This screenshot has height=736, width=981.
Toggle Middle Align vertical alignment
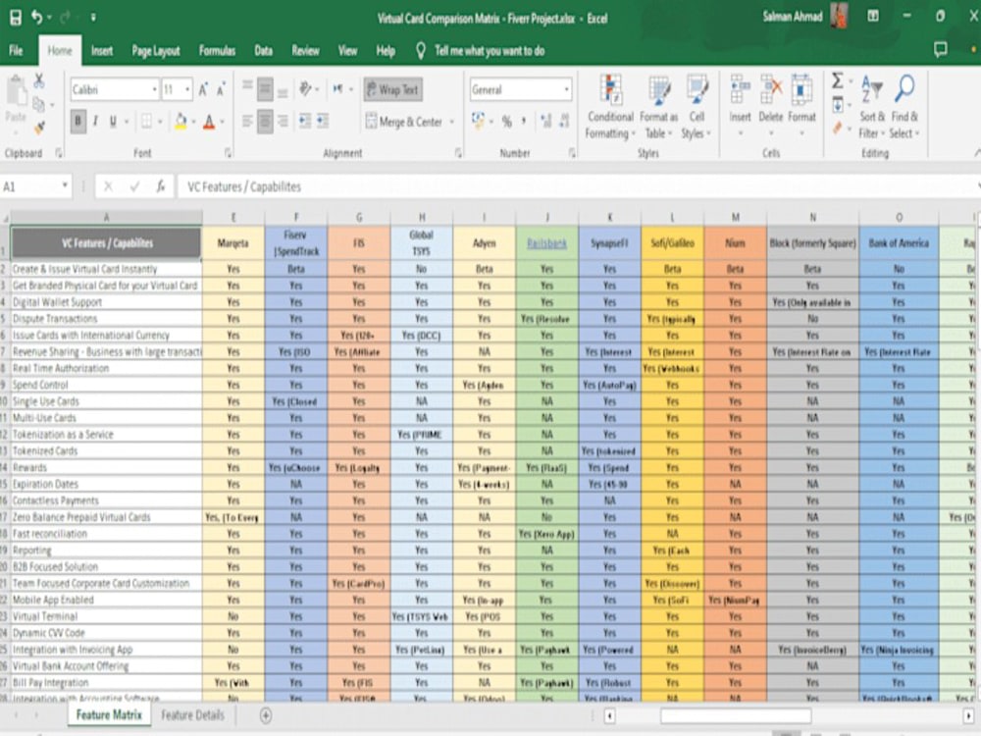(x=265, y=89)
